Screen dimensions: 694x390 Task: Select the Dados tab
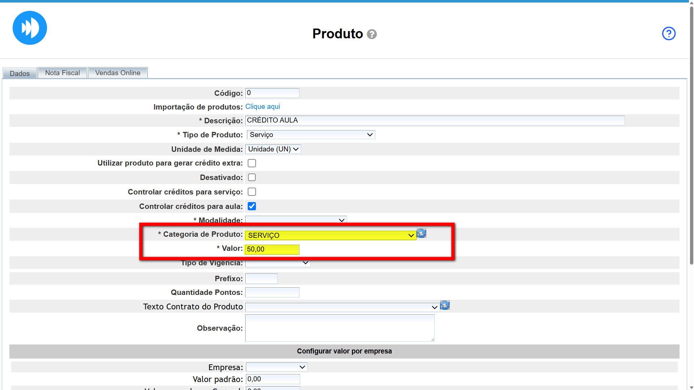coord(20,73)
